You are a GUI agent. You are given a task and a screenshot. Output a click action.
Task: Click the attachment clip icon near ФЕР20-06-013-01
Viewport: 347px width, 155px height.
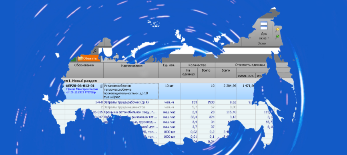click(101, 86)
